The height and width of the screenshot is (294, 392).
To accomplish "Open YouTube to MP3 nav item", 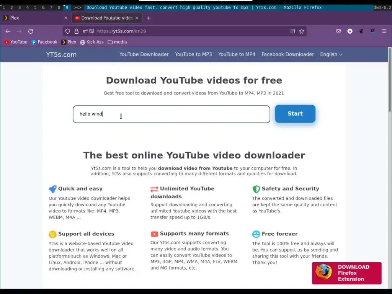I will [x=193, y=54].
